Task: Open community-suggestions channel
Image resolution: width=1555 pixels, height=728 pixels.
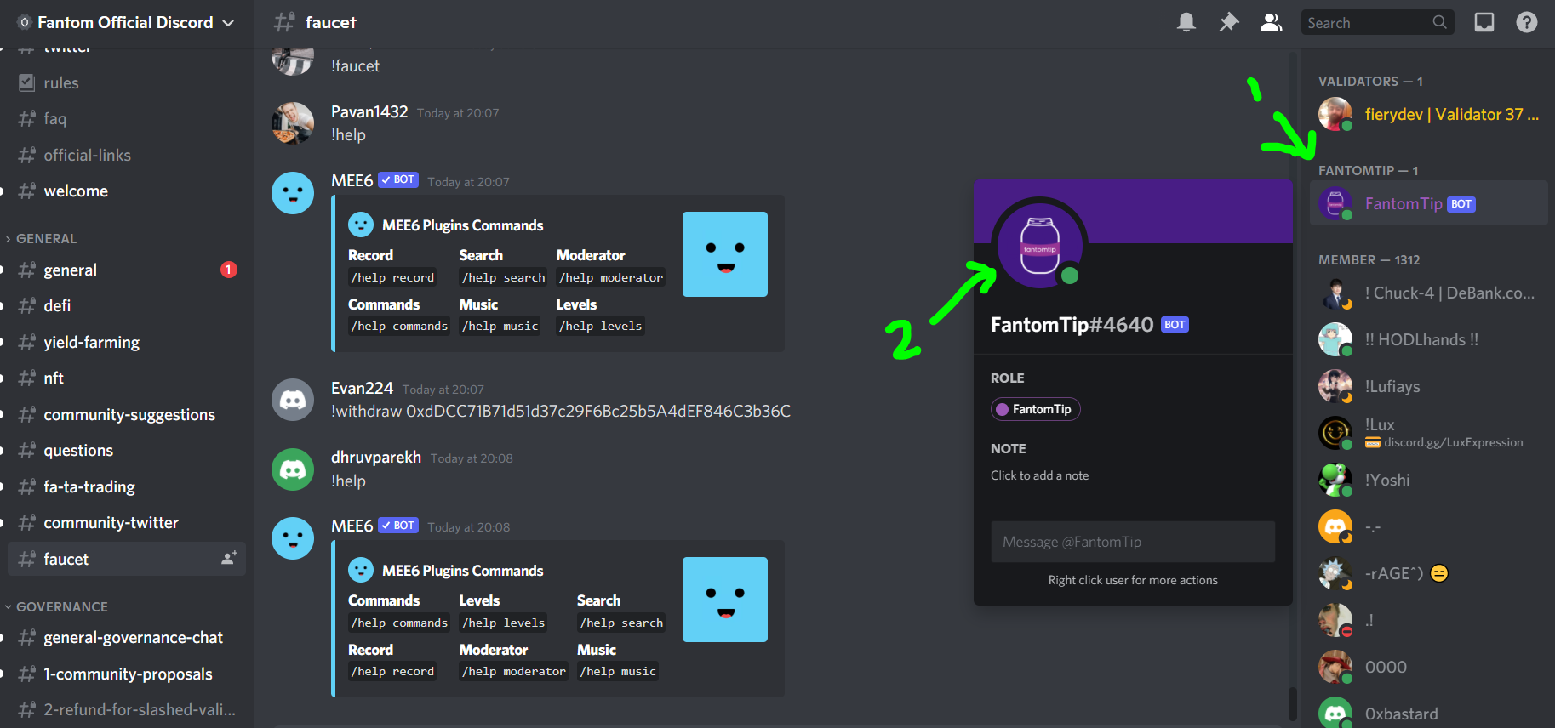Action: [127, 414]
